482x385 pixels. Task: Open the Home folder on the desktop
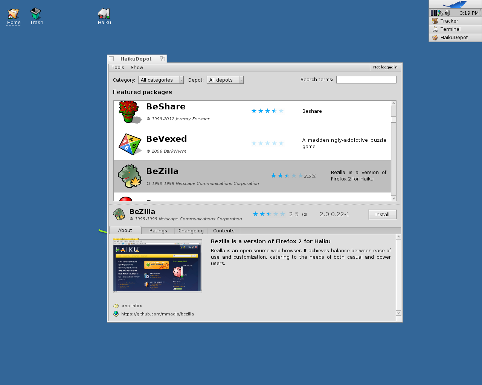(13, 13)
